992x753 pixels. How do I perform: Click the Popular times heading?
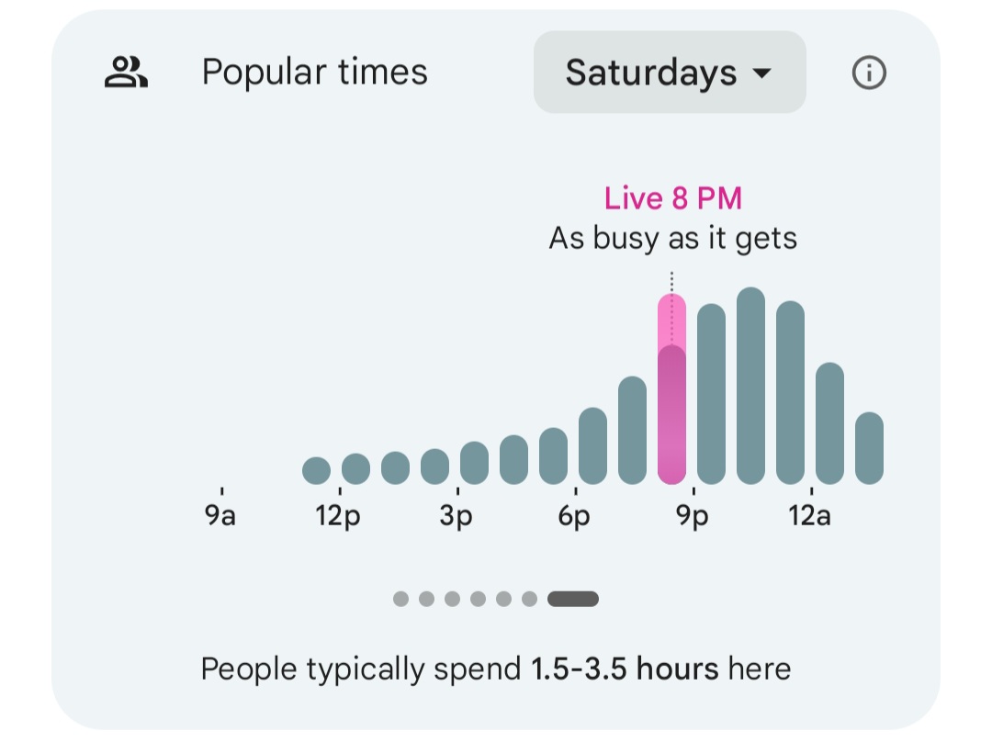point(314,73)
